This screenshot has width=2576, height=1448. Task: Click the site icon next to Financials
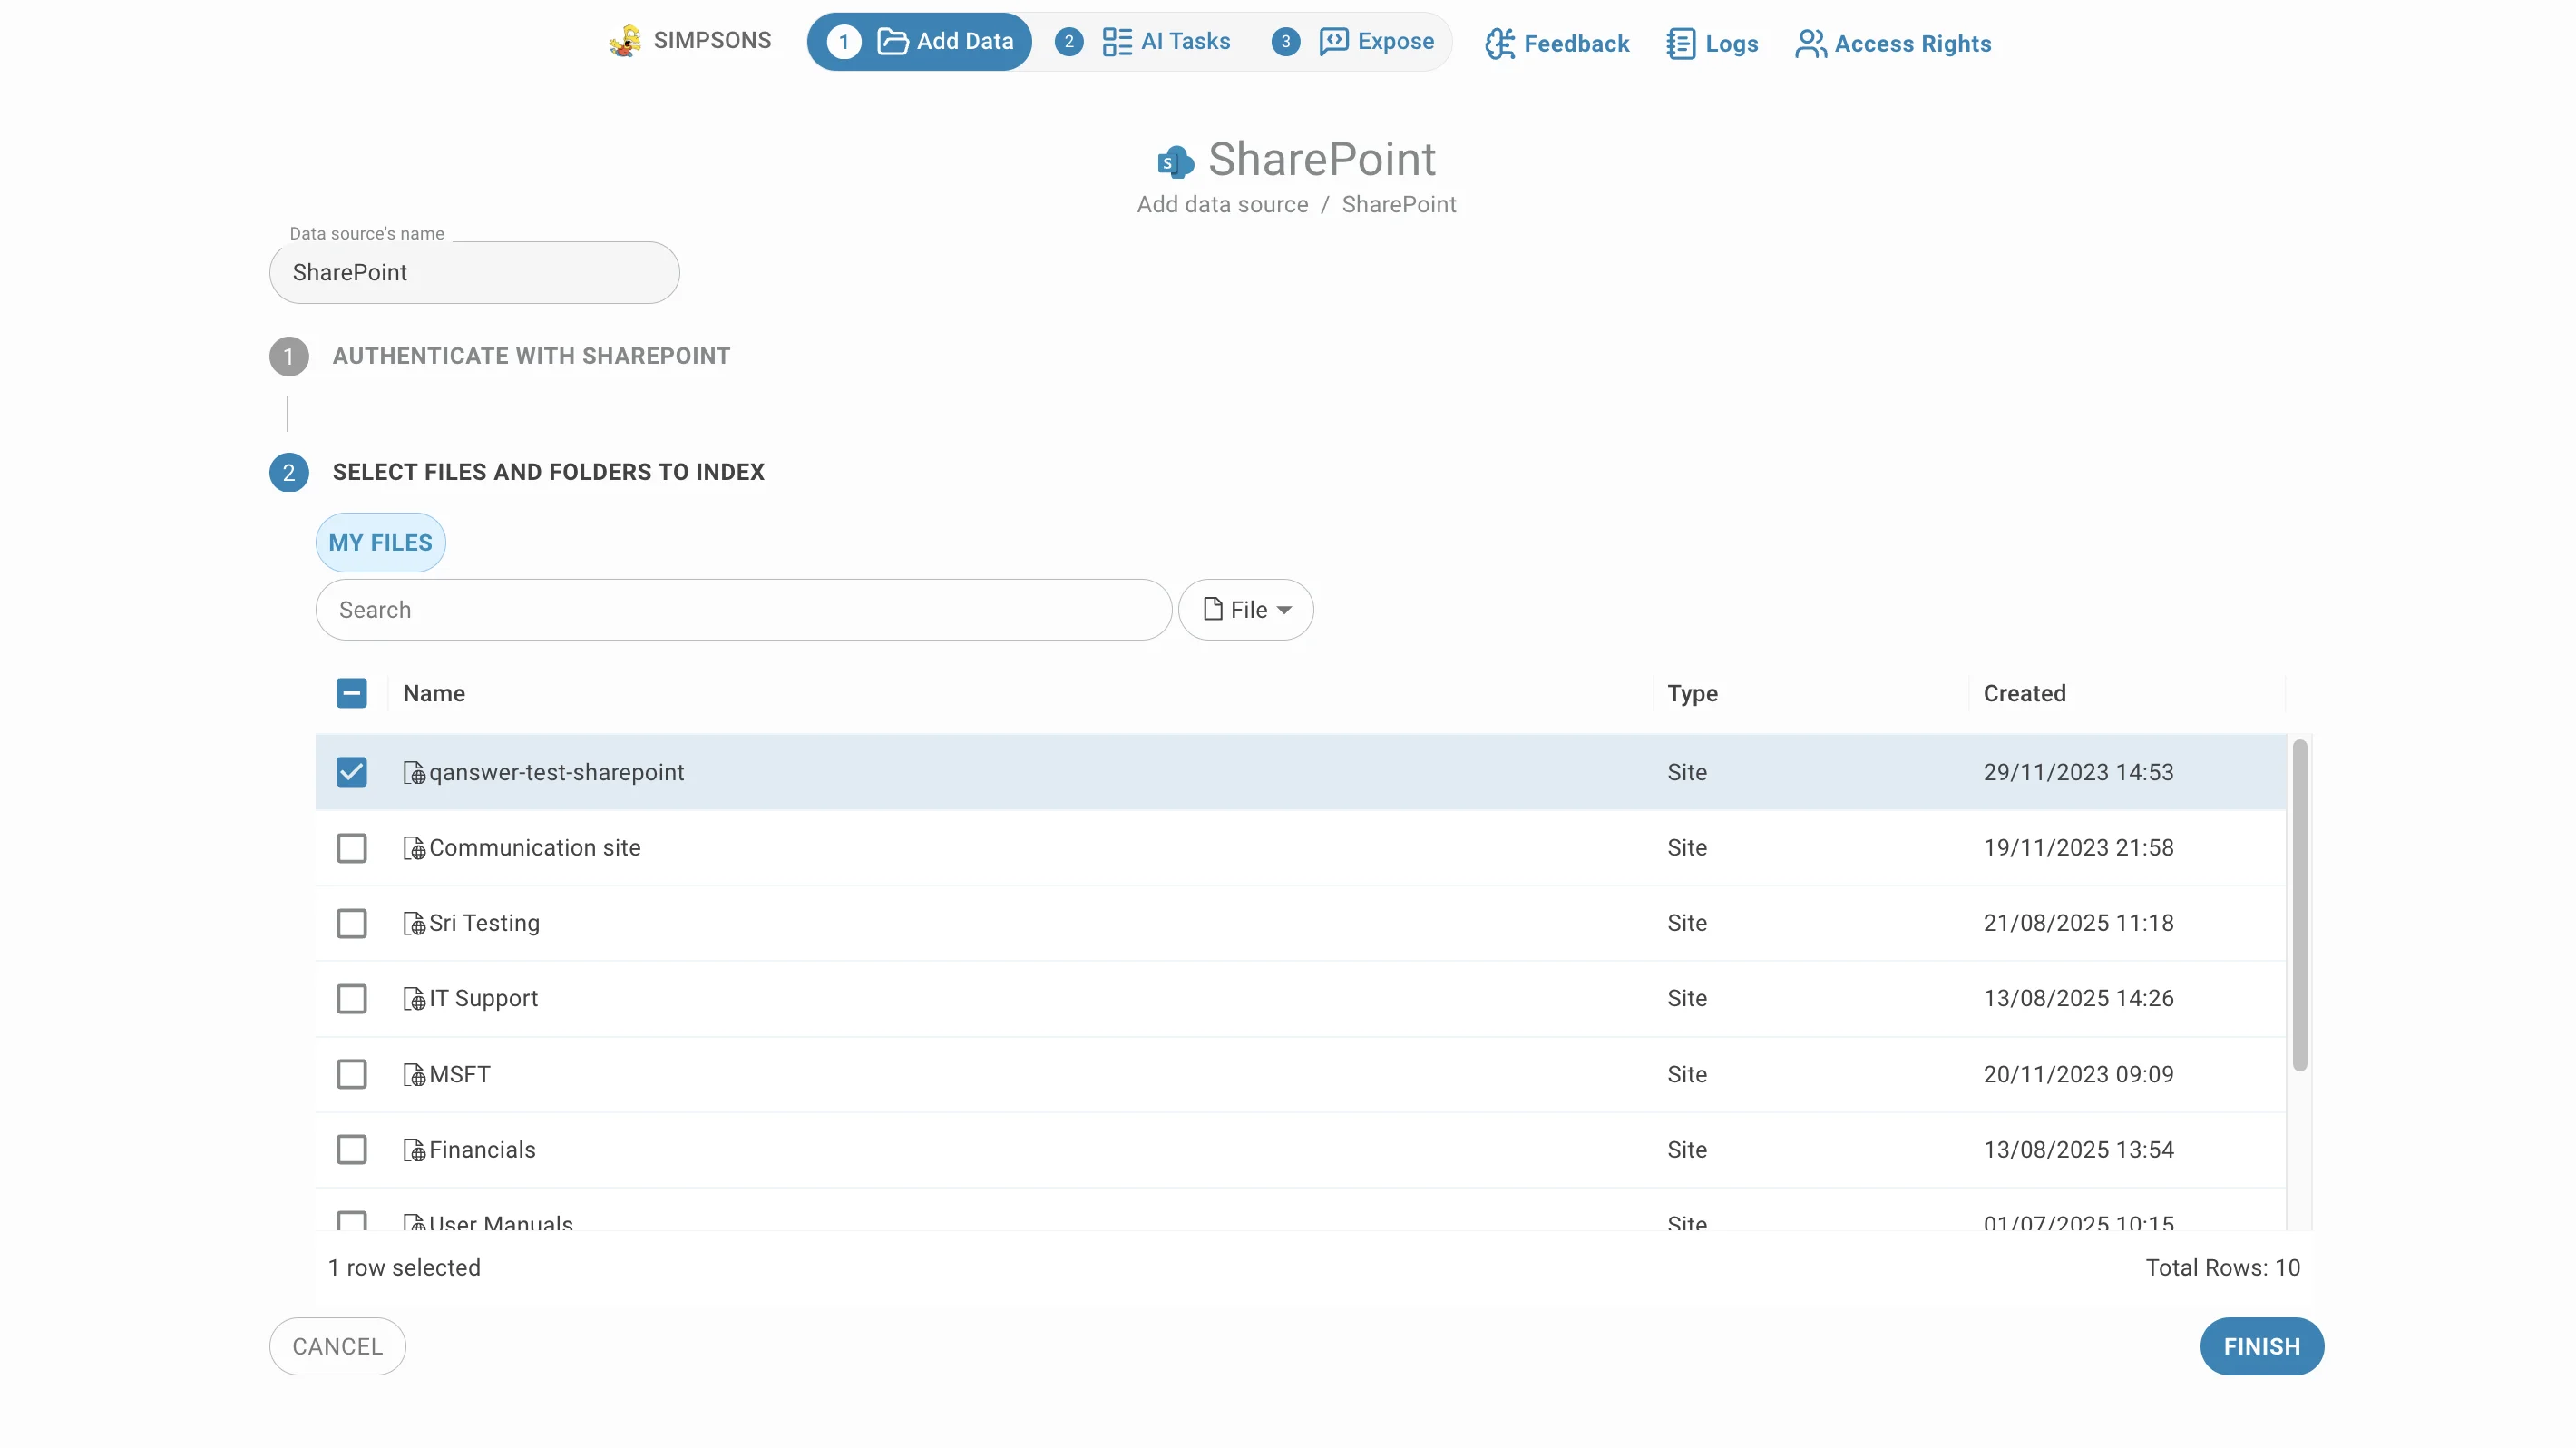tap(414, 1150)
